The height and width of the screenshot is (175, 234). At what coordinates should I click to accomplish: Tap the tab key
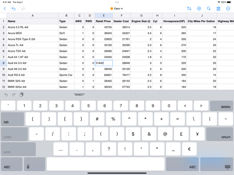12,119
